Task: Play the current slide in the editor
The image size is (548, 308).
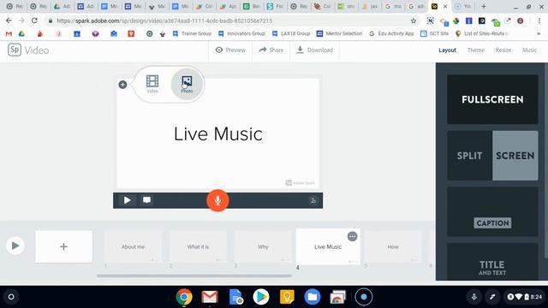Action: [x=128, y=200]
